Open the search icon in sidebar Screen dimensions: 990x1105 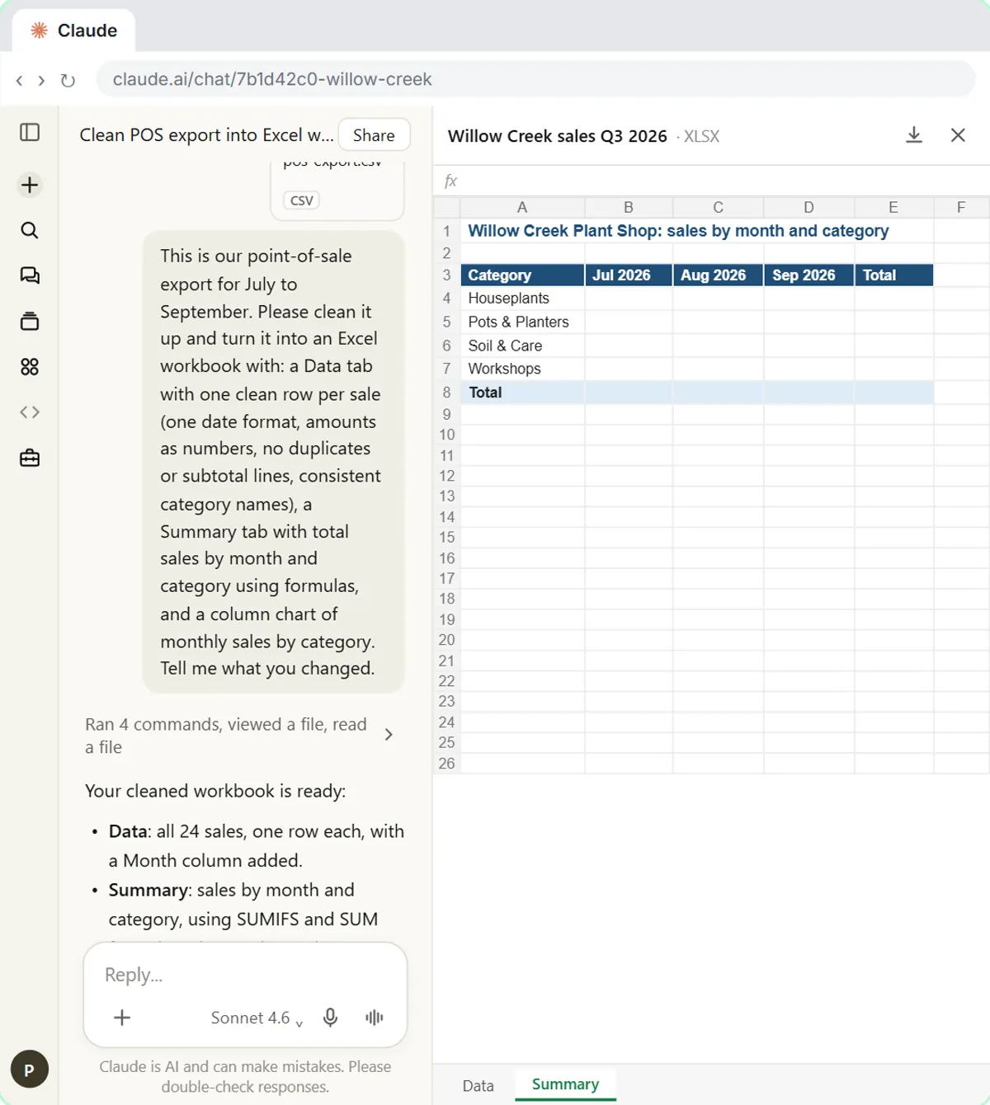(30, 230)
